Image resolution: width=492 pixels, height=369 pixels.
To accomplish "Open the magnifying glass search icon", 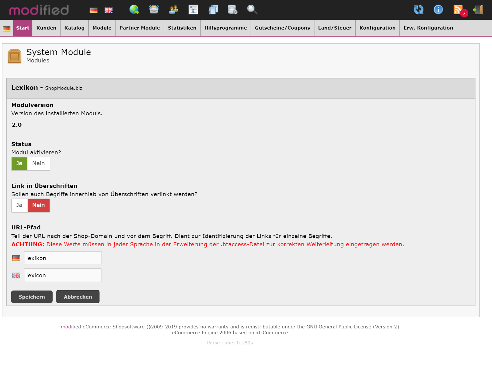I will (x=252, y=10).
